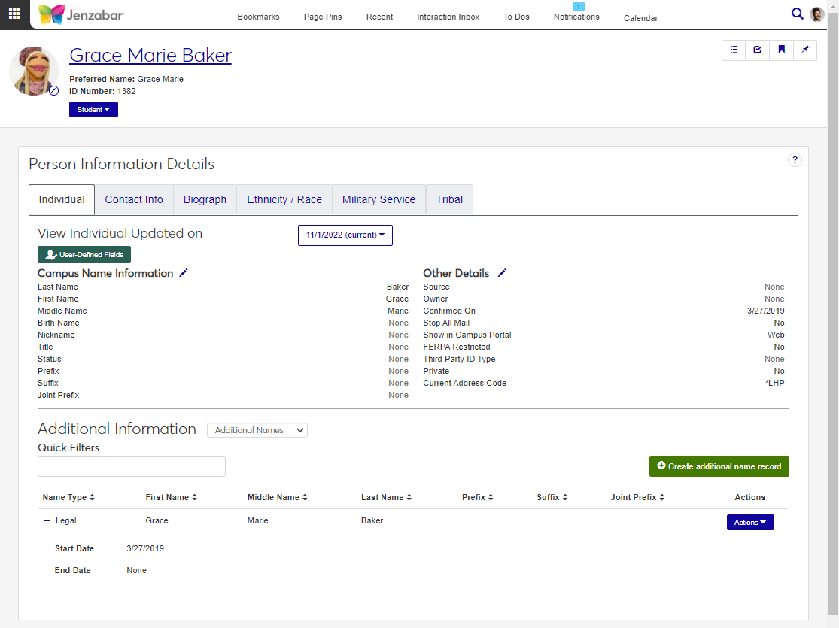The height and width of the screenshot is (628, 839).
Task: Sort by Name Type column
Action: (68, 497)
